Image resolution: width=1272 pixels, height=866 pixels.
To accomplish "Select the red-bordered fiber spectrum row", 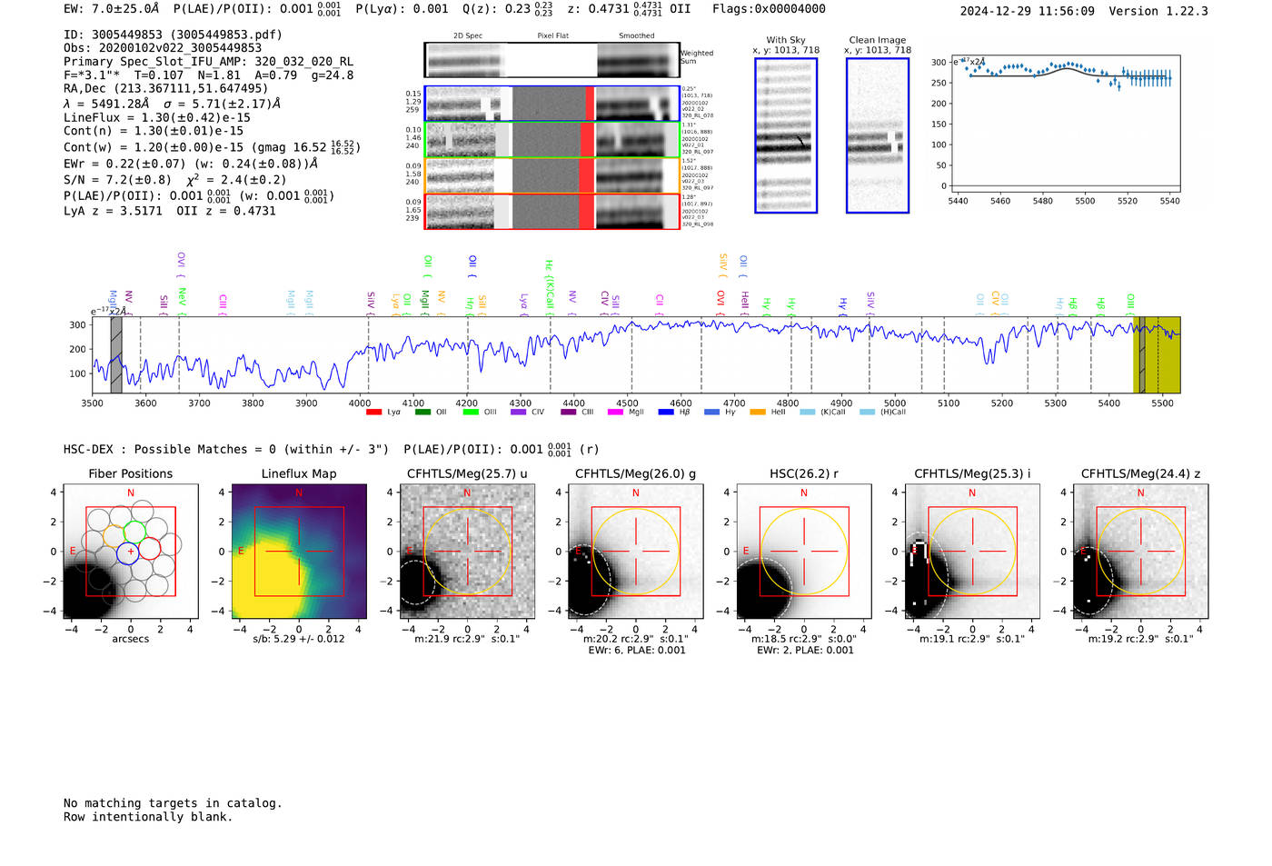I will click(x=552, y=211).
